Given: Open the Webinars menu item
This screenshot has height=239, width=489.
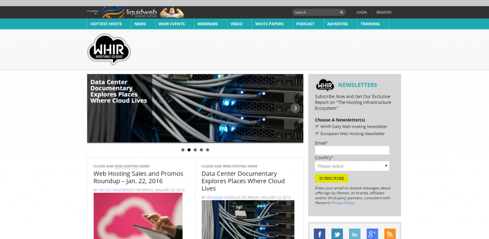Looking at the screenshot, I should (207, 24).
